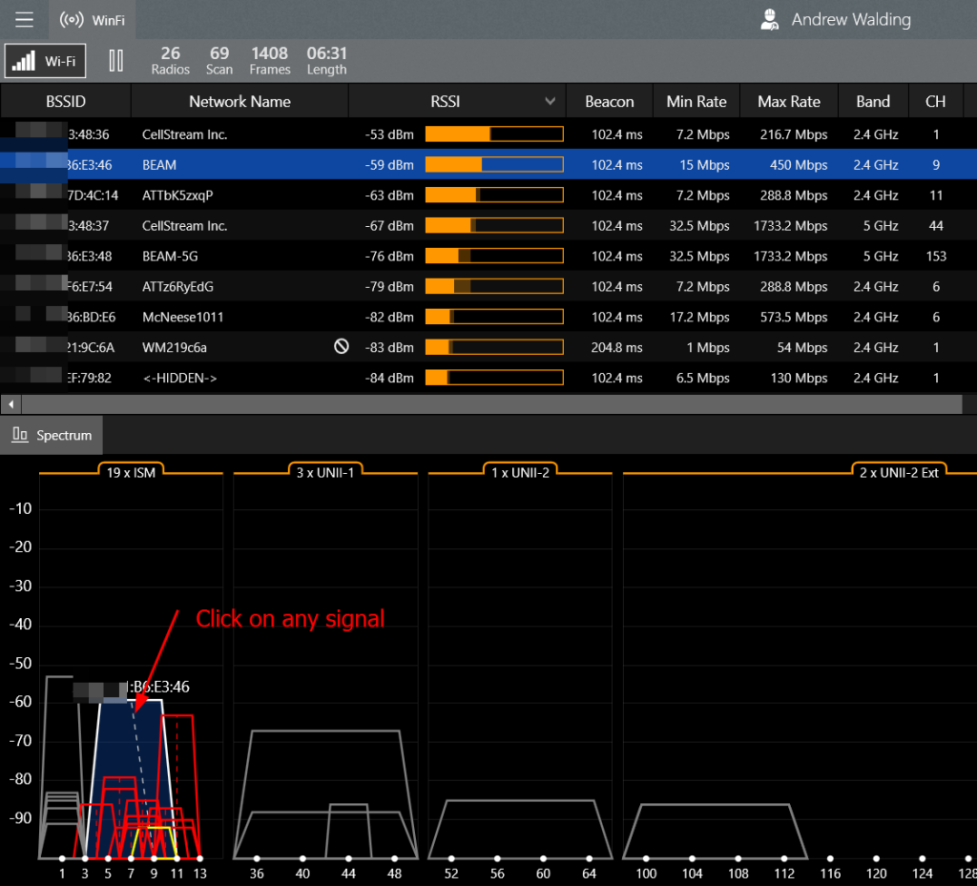This screenshot has width=977, height=886.
Task: Select the CellStream Inc. 2.4 GHz network row
Action: click(x=184, y=134)
